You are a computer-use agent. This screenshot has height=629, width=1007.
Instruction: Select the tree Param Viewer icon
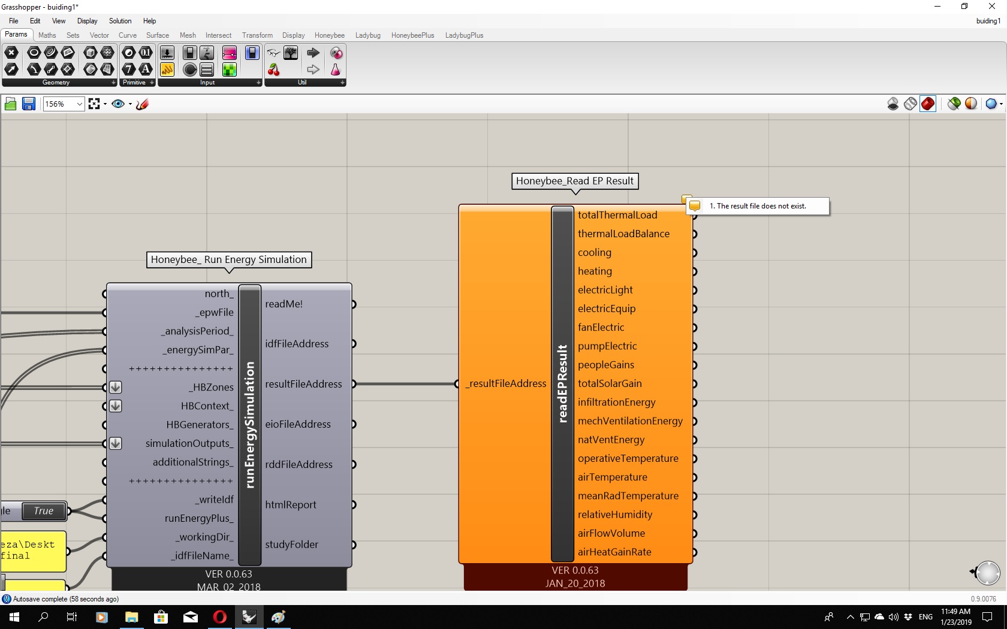pos(291,53)
